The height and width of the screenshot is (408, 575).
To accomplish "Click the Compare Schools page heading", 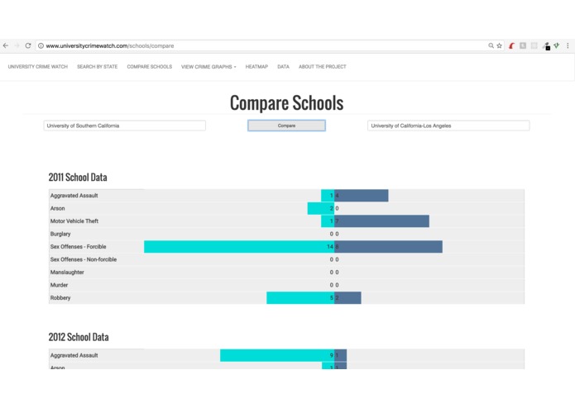I will [x=287, y=102].
